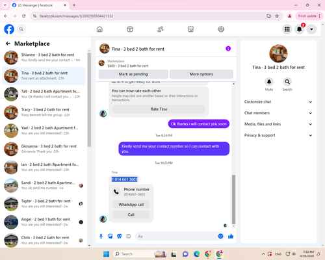Click Windows taskbar Search box
The width and height of the screenshot is (325, 260).
coord(140,254)
